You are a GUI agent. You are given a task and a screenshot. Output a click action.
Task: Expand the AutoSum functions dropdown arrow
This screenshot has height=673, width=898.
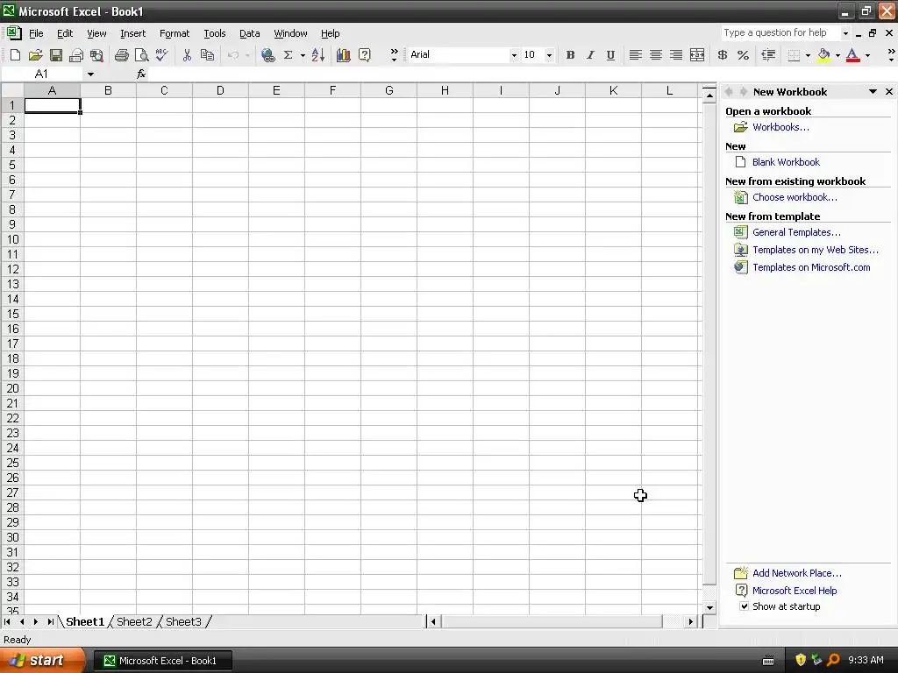[303, 55]
